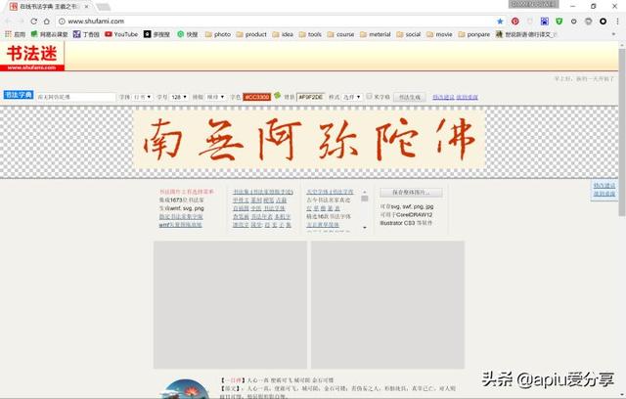Expand the layout direction dropdown
The height and width of the screenshot is (399, 626).
tap(216, 97)
